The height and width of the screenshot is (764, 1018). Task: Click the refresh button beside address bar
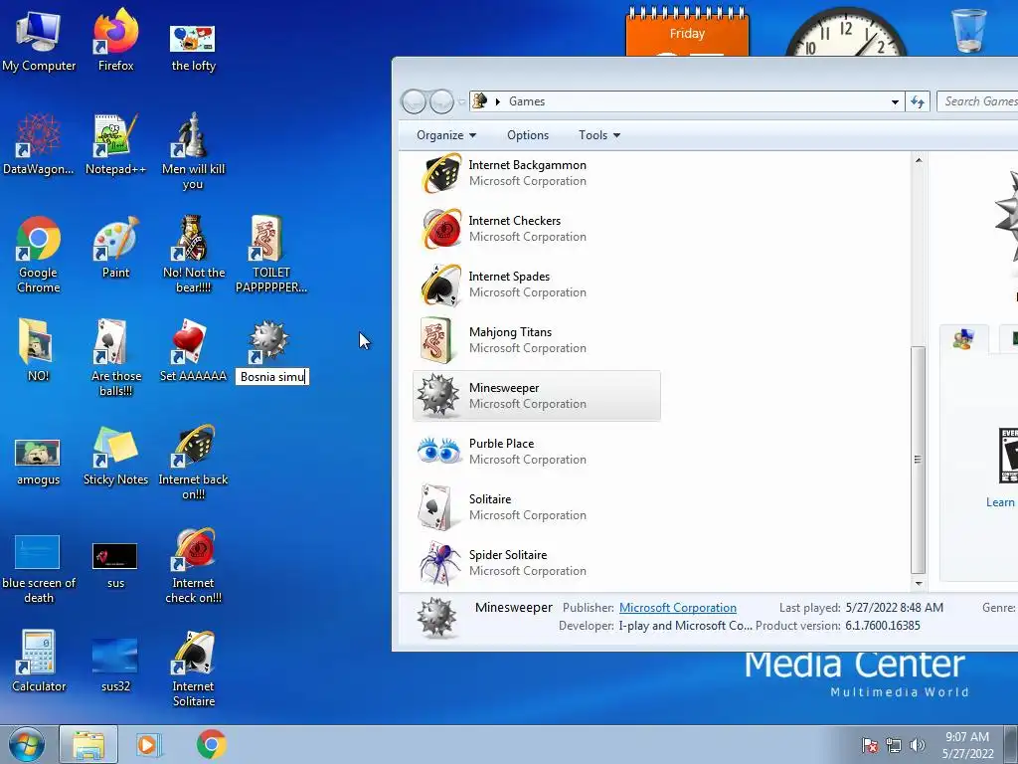(918, 102)
